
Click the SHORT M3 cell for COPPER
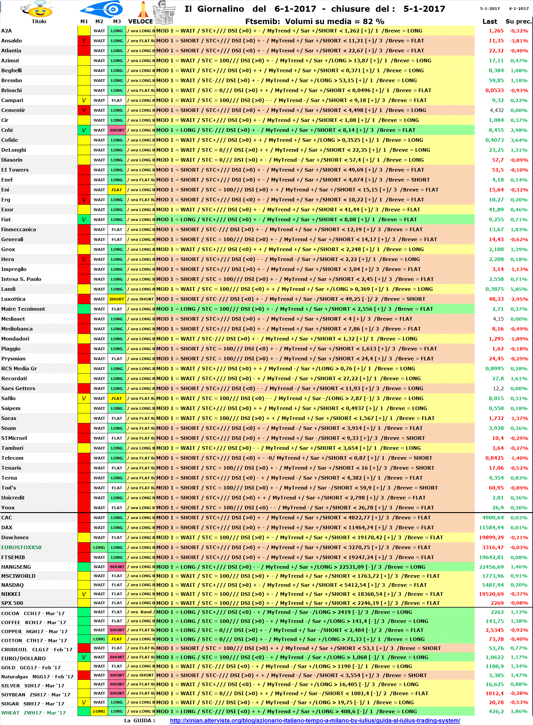pyautogui.click(x=117, y=630)
